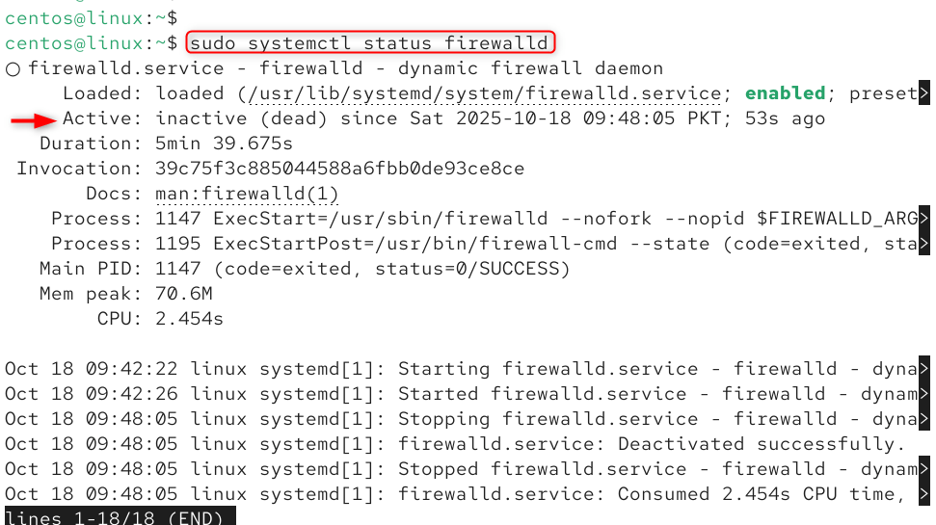
Task: Click truncation marker on 'Started firewalld.service' log line
Action: click(924, 394)
